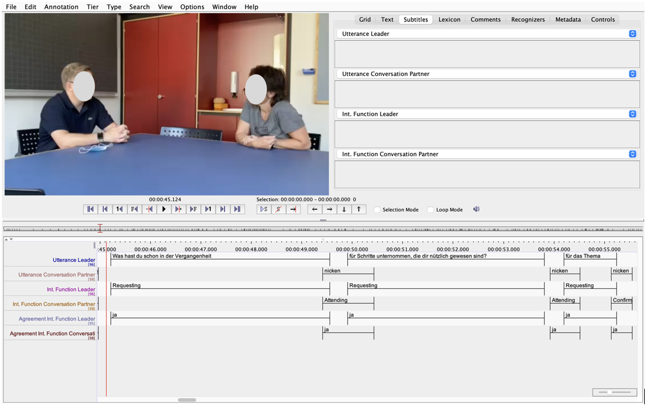Go back one second using the 1-second rewind icon
This screenshot has height=406, width=645.
(119, 209)
